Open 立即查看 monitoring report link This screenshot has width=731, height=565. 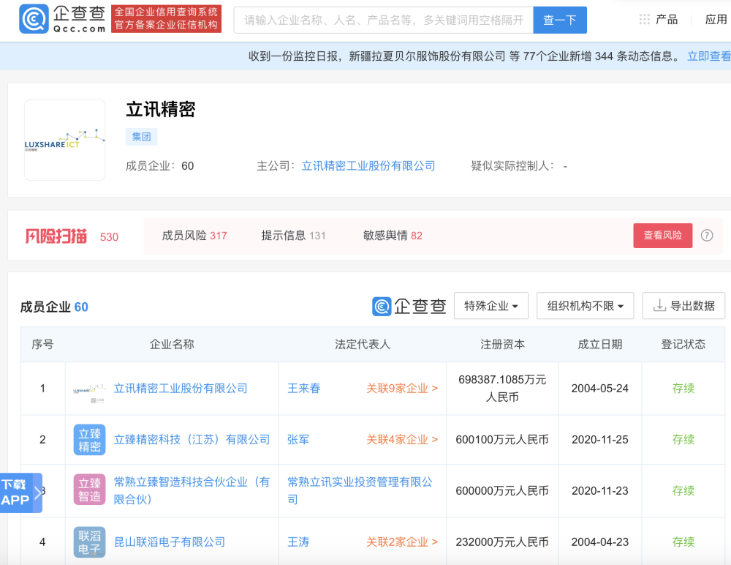(x=709, y=56)
